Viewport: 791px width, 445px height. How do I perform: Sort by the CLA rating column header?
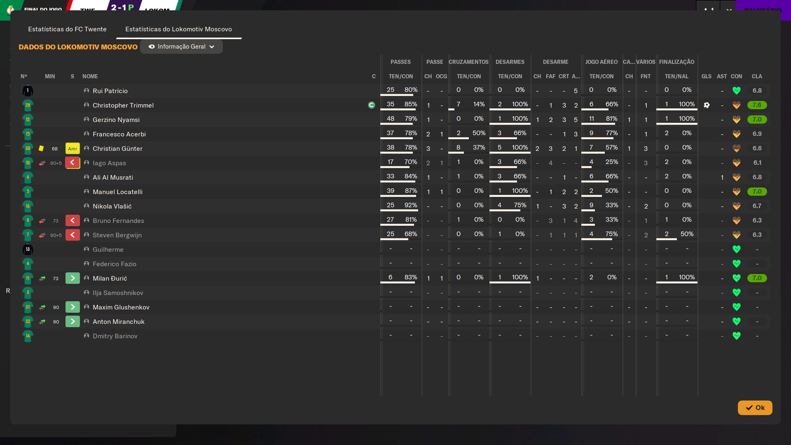[757, 76]
